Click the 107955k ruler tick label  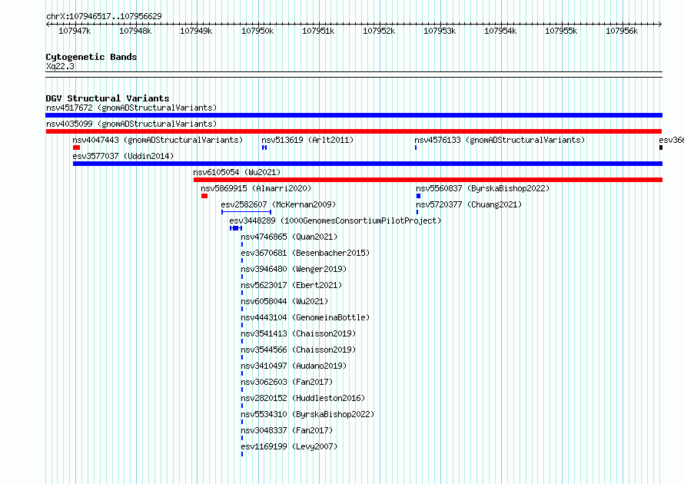tap(561, 31)
